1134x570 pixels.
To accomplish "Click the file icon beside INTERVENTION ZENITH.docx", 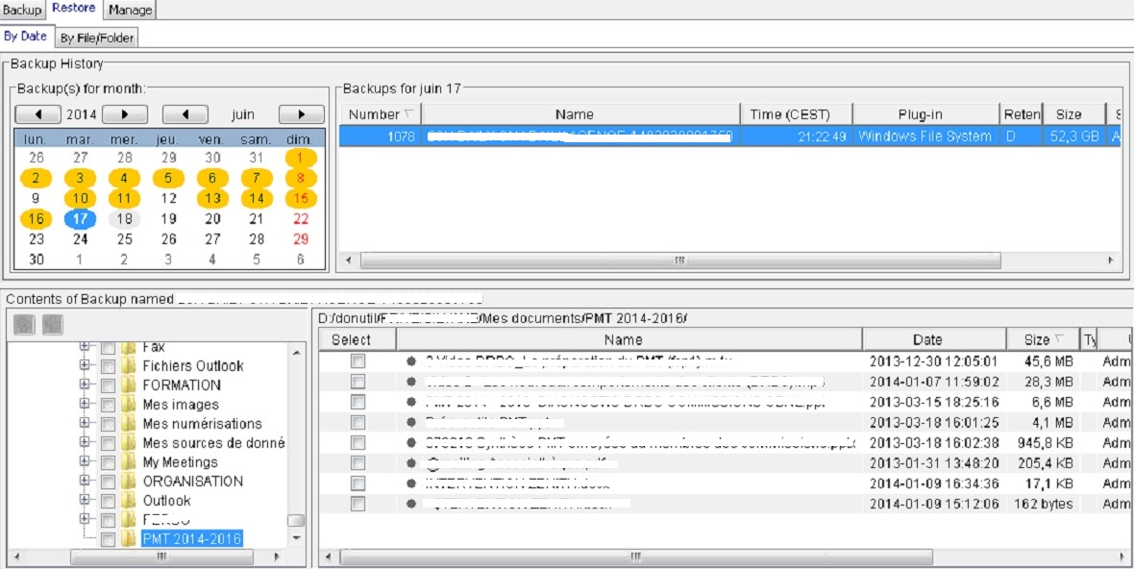I will point(411,483).
